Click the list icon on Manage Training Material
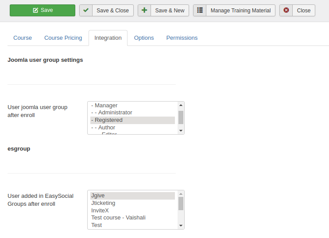329x238 pixels. (x=200, y=11)
